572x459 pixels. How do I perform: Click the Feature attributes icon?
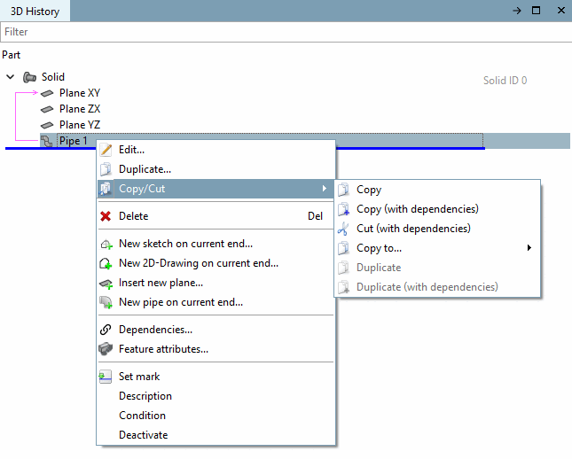pyautogui.click(x=106, y=349)
